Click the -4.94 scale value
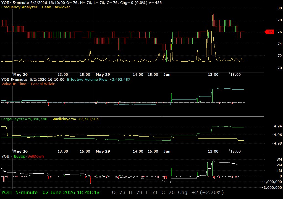Screen dimensions: 283x199 (277, 126)
